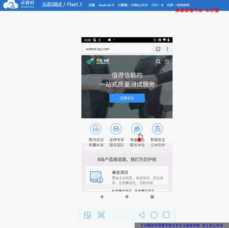Click the 兼容测试 monitor illustration
The image size is (229, 228).
[97, 177]
